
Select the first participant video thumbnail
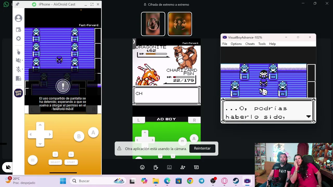153,24
